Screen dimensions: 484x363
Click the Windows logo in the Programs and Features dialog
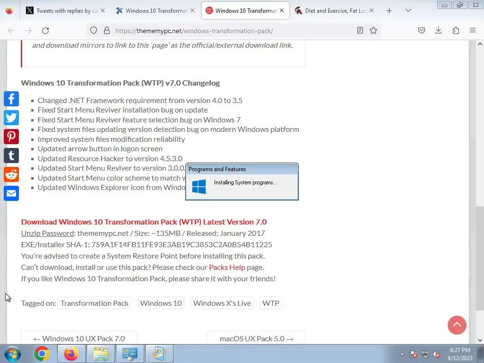click(x=199, y=186)
